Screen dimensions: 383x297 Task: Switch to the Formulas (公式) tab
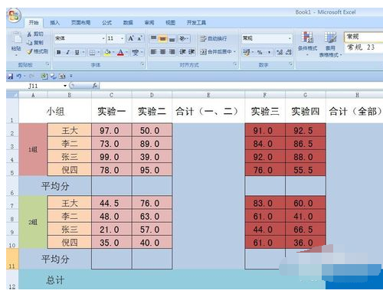pyautogui.click(x=106, y=23)
